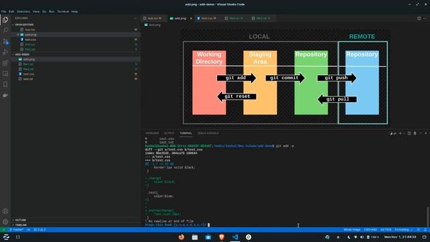
Task: Open the Edit menu
Action: click(11, 11)
